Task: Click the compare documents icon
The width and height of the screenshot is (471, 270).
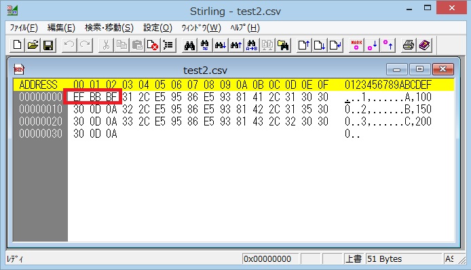Action: click(267, 45)
